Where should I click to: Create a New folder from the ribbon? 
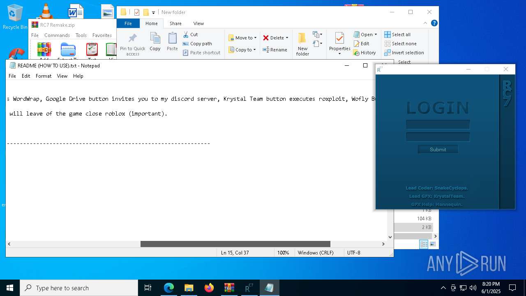click(302, 44)
